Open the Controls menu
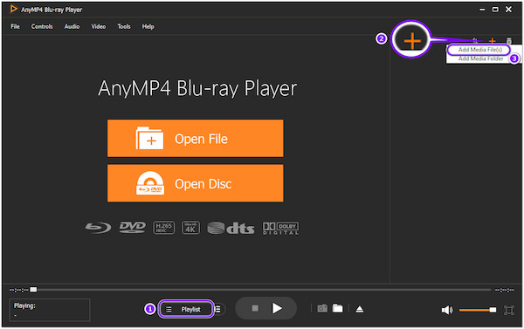 pos(42,26)
